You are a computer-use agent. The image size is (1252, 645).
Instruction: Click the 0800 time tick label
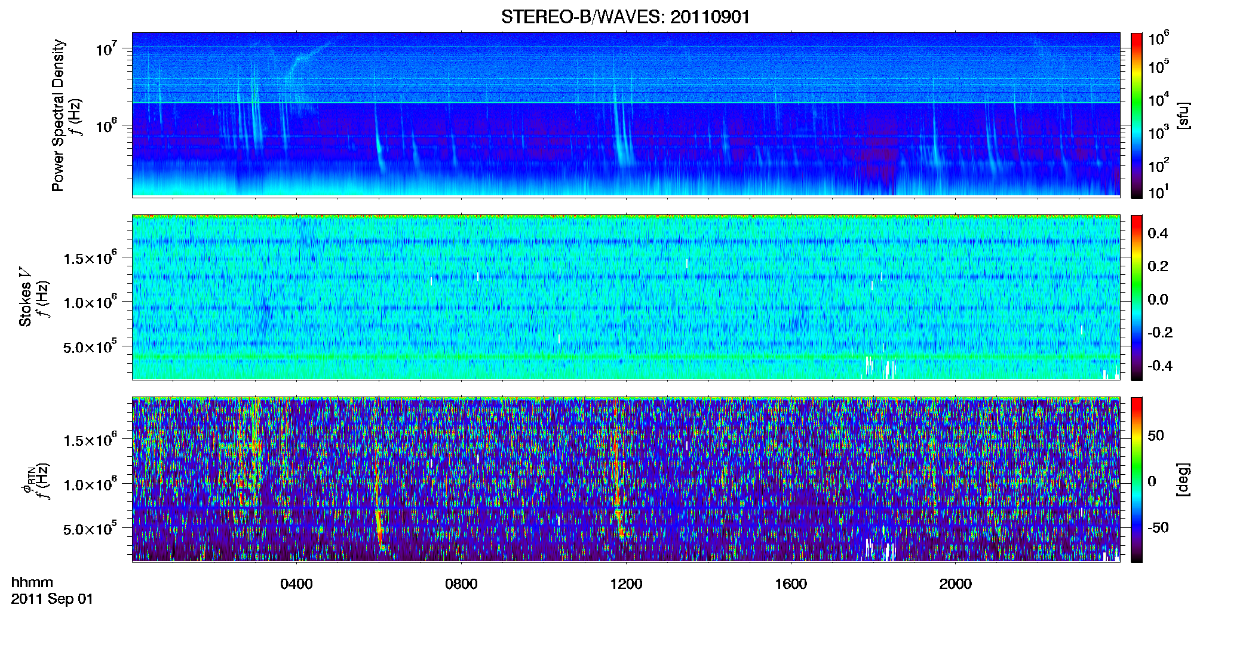tap(461, 584)
